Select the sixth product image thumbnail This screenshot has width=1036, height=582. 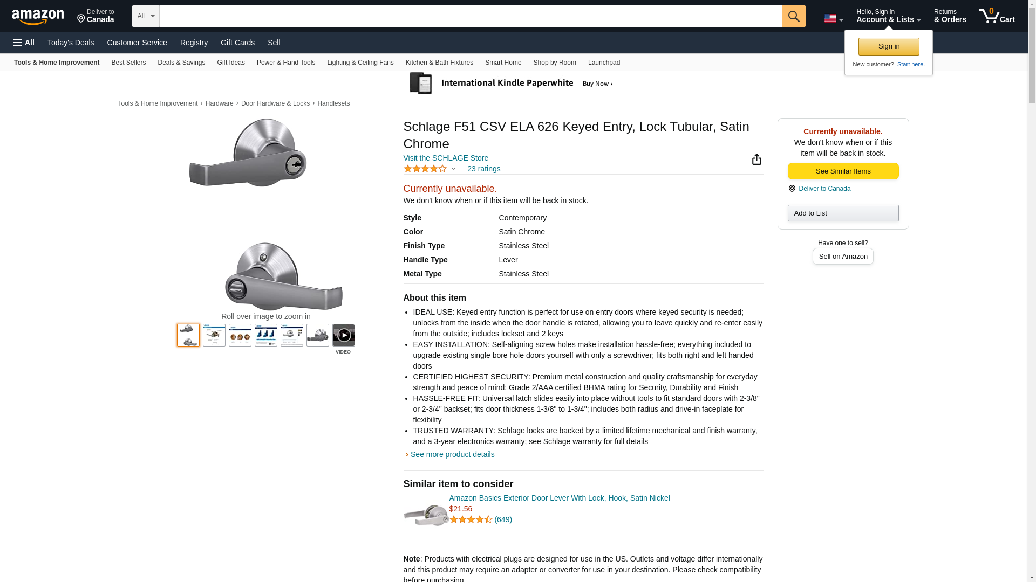coord(317,335)
